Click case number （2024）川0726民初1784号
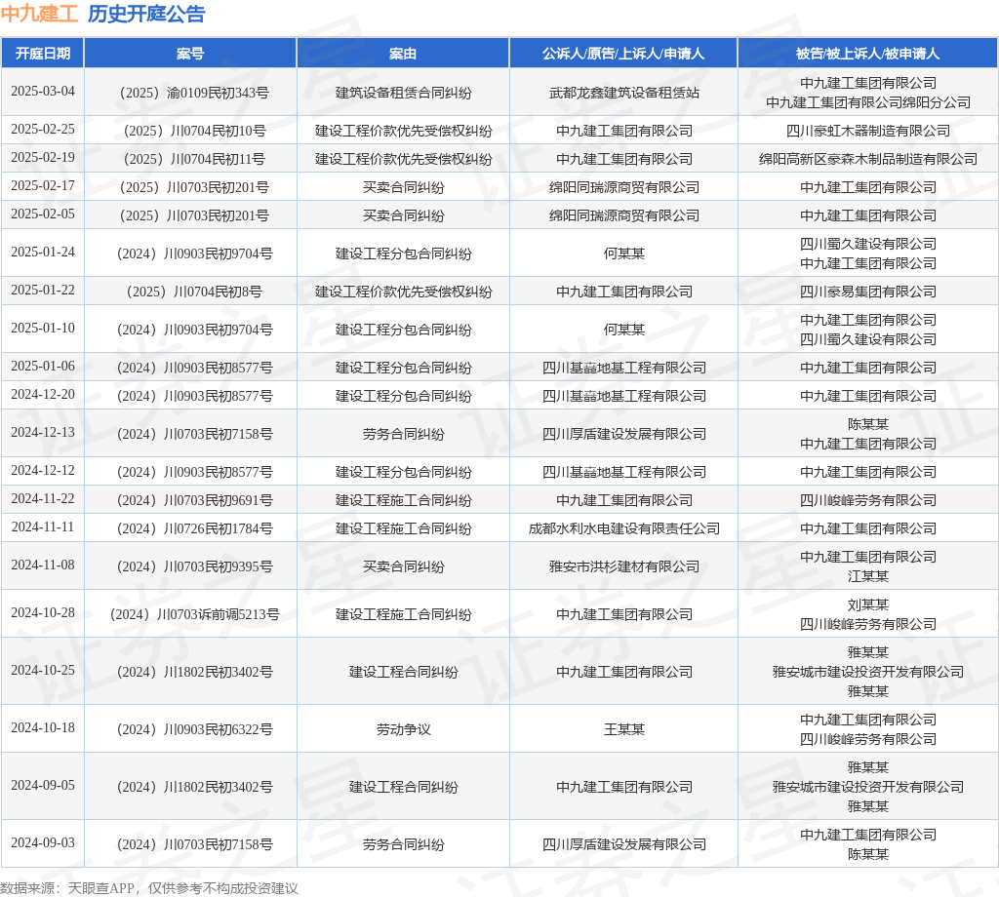Screen dimensions: 999x897 click(x=194, y=528)
